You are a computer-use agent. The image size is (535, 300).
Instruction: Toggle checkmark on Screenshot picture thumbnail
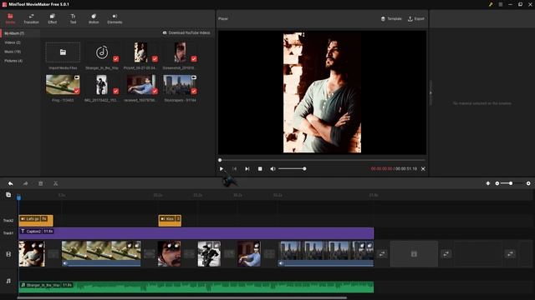(194, 59)
